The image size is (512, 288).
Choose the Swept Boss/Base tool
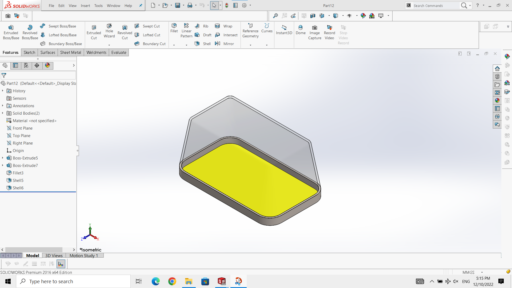point(58,26)
